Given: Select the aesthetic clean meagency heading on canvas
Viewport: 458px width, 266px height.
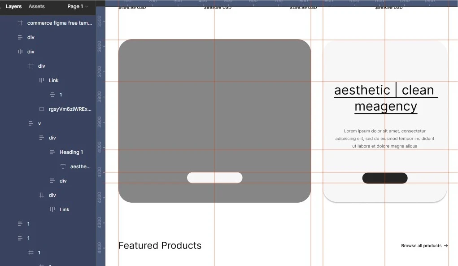Looking at the screenshot, I should tap(385, 98).
